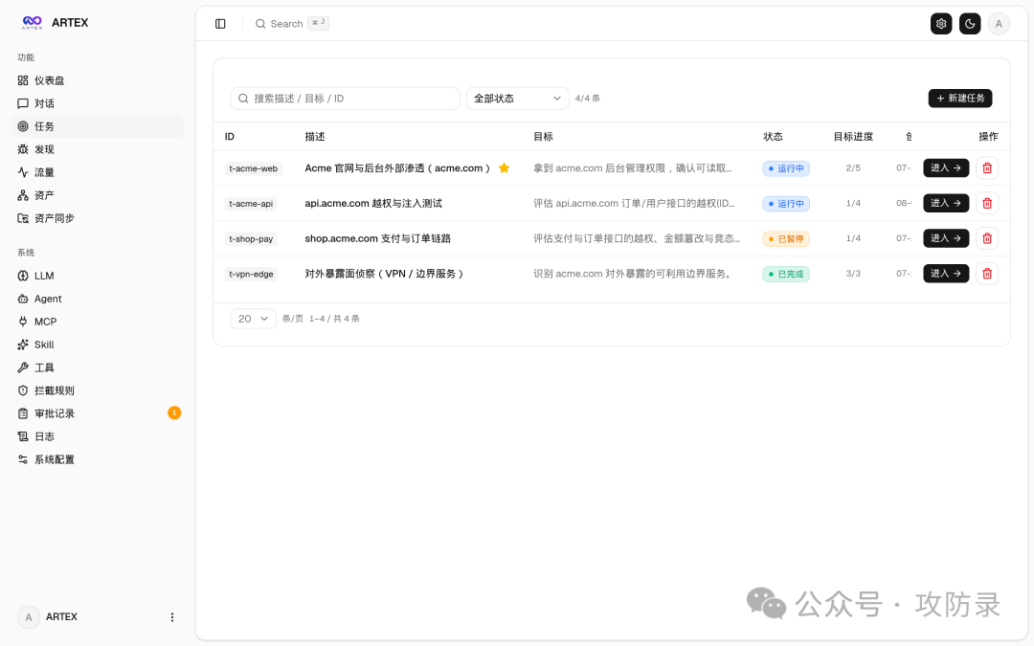Screen dimensions: 1034x646
Task: Click the 状态 column header
Action: [773, 137]
